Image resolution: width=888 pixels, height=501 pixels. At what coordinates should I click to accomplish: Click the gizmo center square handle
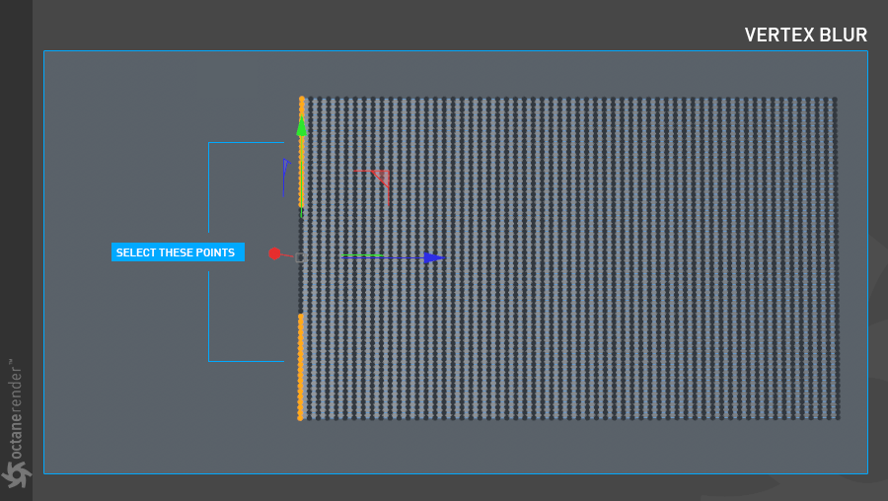(300, 257)
